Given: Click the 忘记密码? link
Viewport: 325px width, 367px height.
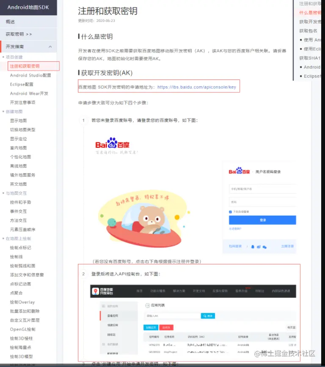Looking at the screenshot, I should coord(235,228).
